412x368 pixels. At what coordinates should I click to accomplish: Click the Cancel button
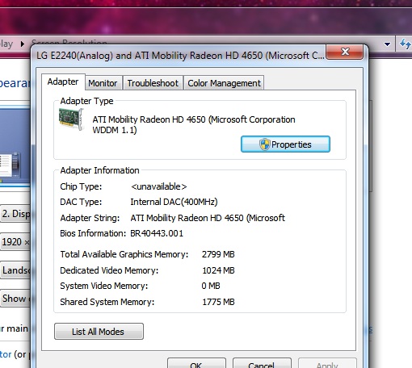coord(262,364)
